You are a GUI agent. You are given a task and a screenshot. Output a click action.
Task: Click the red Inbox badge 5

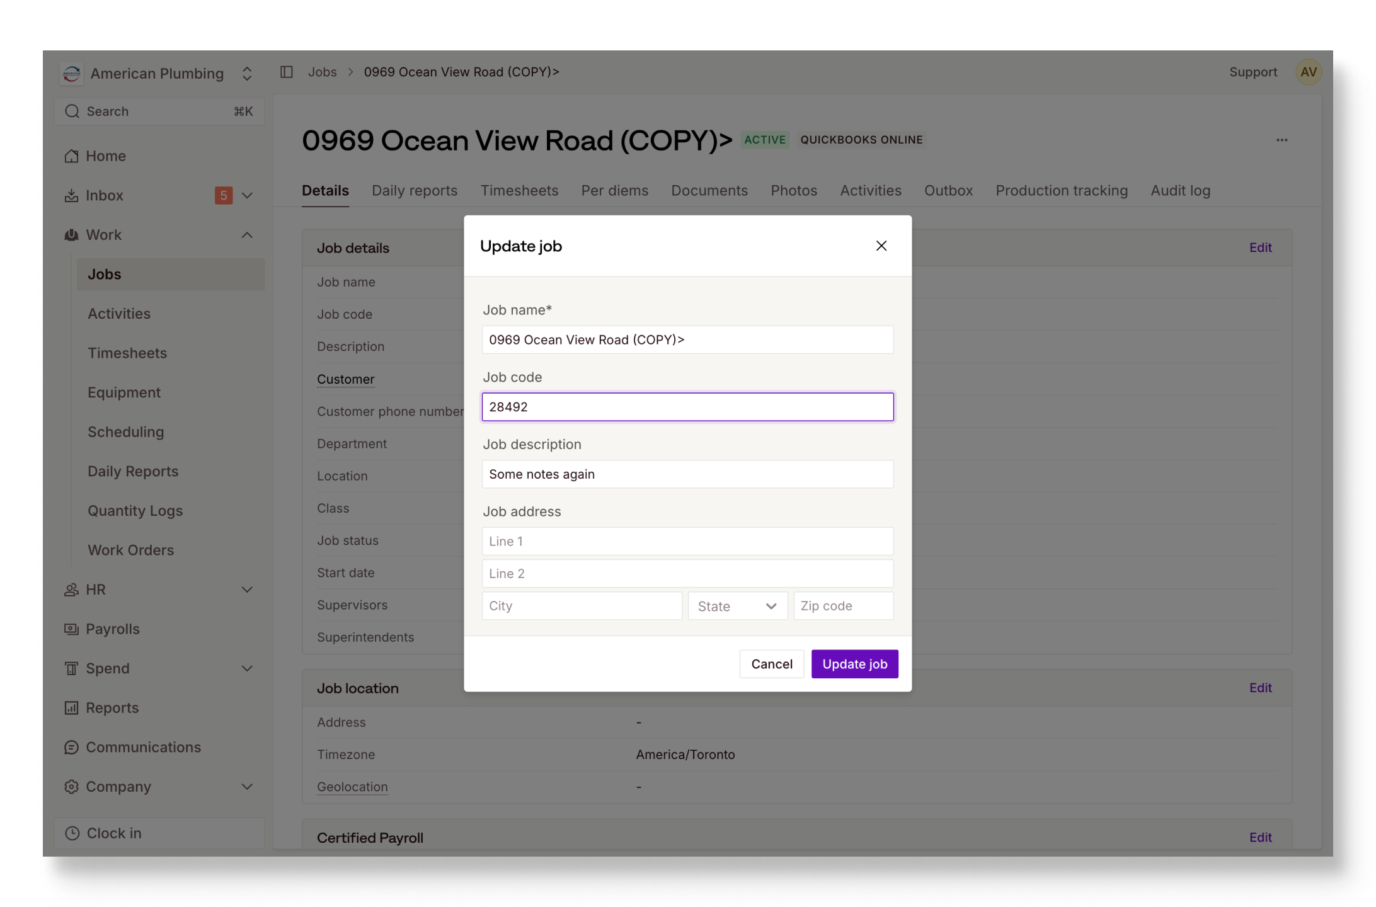click(224, 195)
